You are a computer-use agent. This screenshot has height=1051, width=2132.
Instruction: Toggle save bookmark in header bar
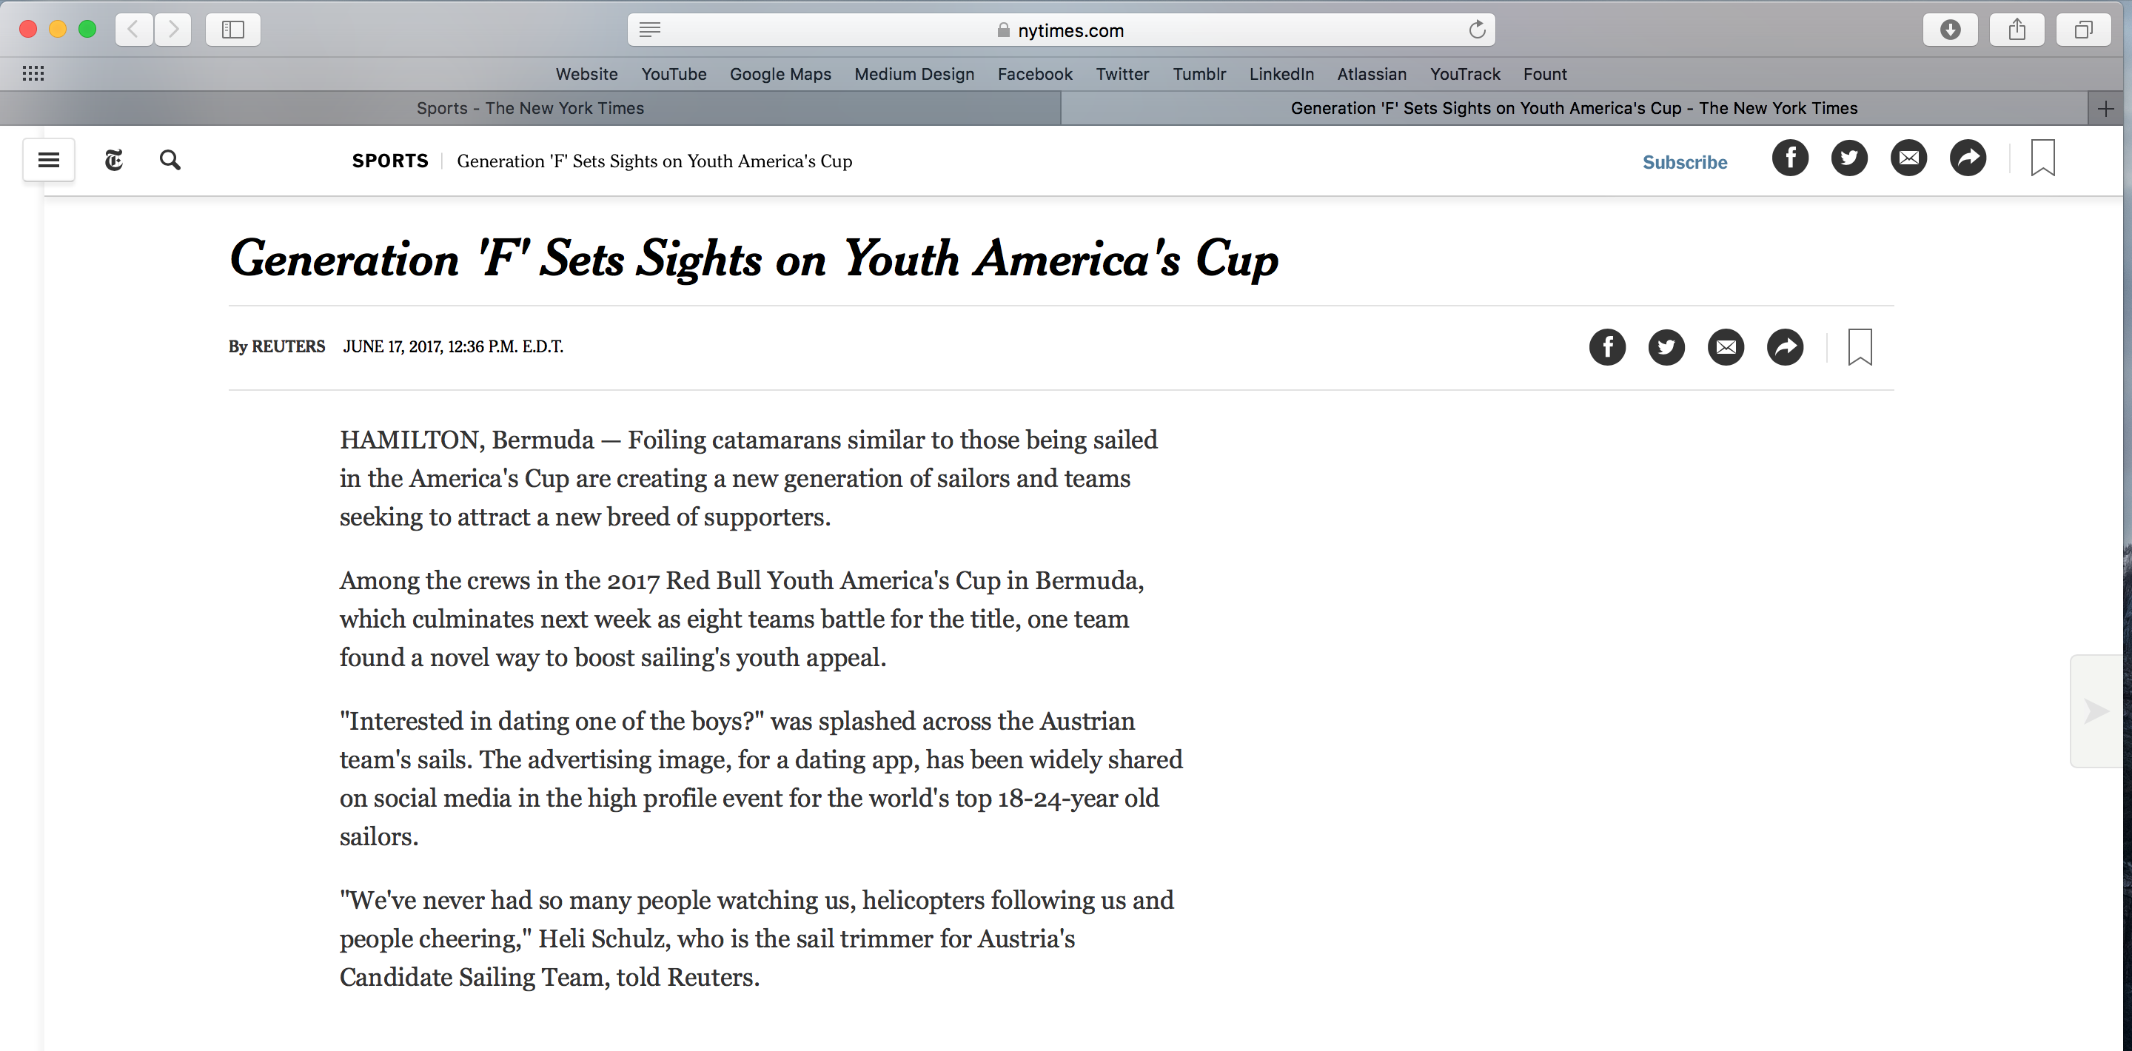click(x=2042, y=158)
